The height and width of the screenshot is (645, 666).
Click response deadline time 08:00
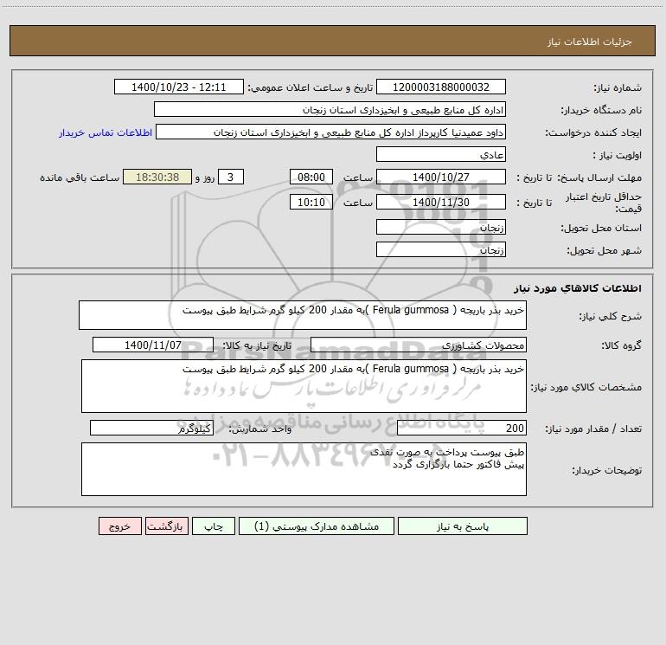tap(311, 177)
